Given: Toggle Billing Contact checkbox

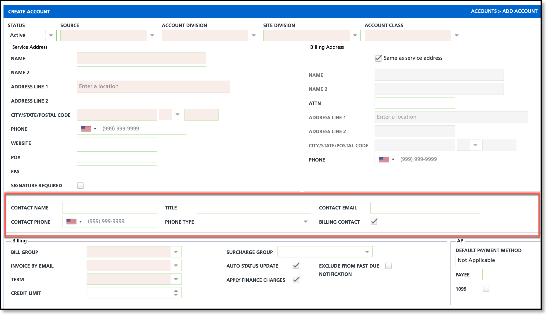Looking at the screenshot, I should click(374, 222).
